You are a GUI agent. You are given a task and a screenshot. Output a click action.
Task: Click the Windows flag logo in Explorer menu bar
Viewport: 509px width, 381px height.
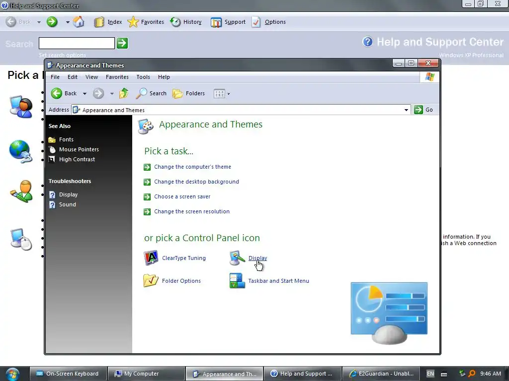coord(430,77)
